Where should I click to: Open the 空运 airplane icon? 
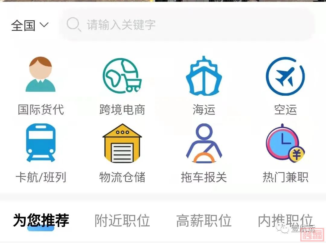pyautogui.click(x=285, y=76)
